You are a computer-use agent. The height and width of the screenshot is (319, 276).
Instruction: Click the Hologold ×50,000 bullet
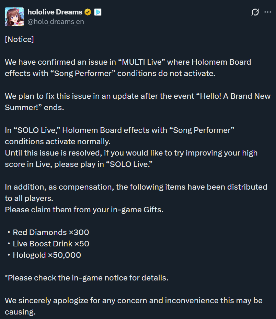(x=44, y=255)
